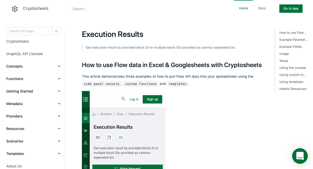
Task: Click the Cryptosheets logo icon
Action: pos(15,9)
